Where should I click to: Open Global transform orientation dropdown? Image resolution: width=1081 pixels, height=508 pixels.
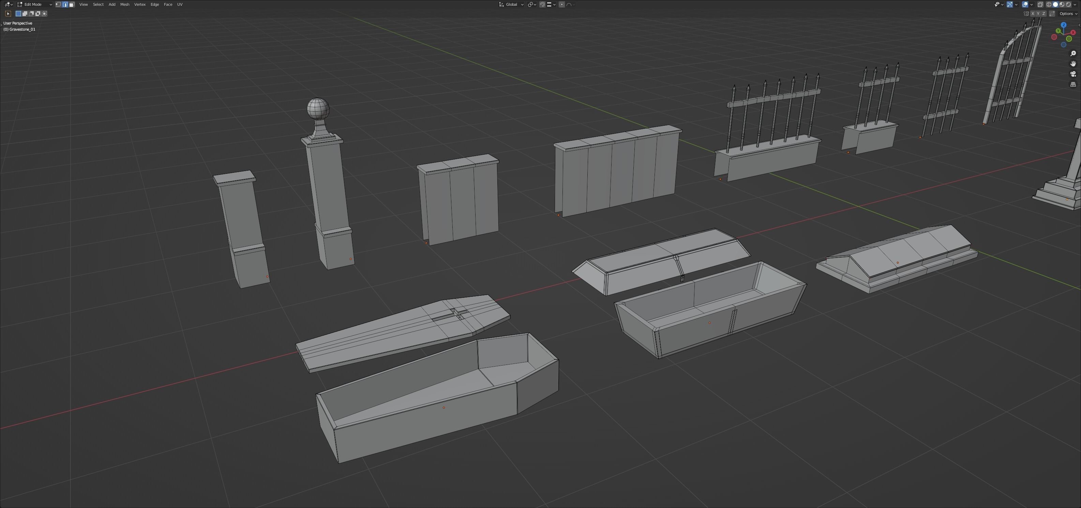pyautogui.click(x=511, y=4)
